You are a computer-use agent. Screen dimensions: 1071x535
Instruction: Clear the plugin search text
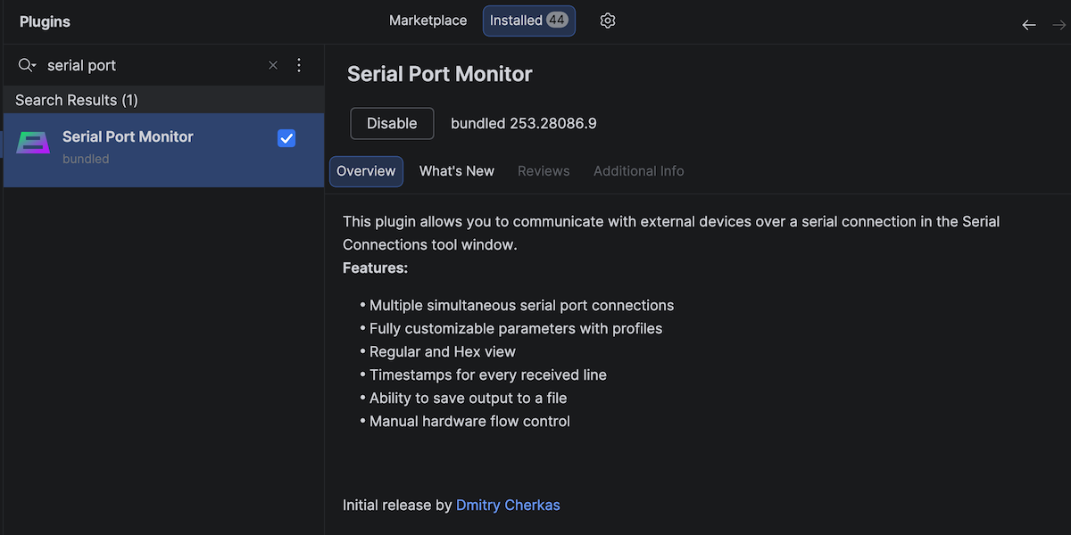pyautogui.click(x=273, y=65)
